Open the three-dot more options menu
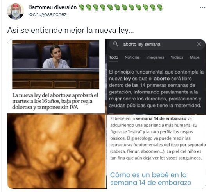Screen dimensions: 211x192 pyautogui.click(x=202, y=7)
